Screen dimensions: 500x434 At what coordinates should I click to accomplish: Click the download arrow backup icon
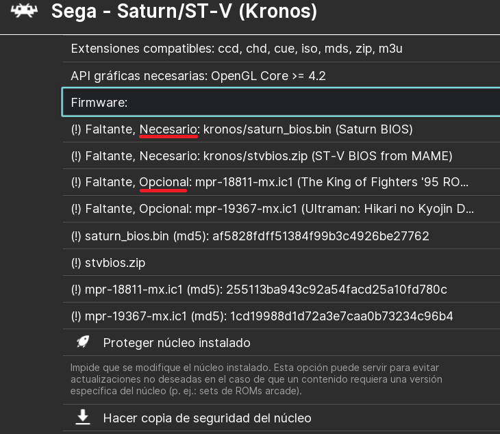tap(83, 418)
